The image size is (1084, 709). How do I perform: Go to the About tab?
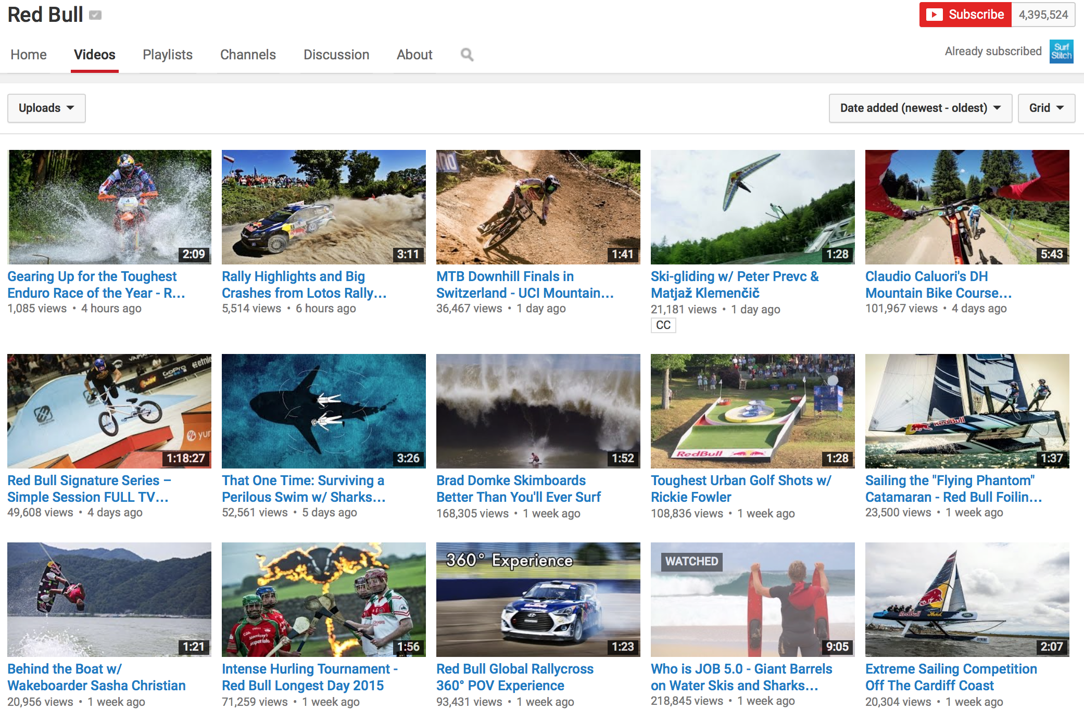tap(414, 55)
